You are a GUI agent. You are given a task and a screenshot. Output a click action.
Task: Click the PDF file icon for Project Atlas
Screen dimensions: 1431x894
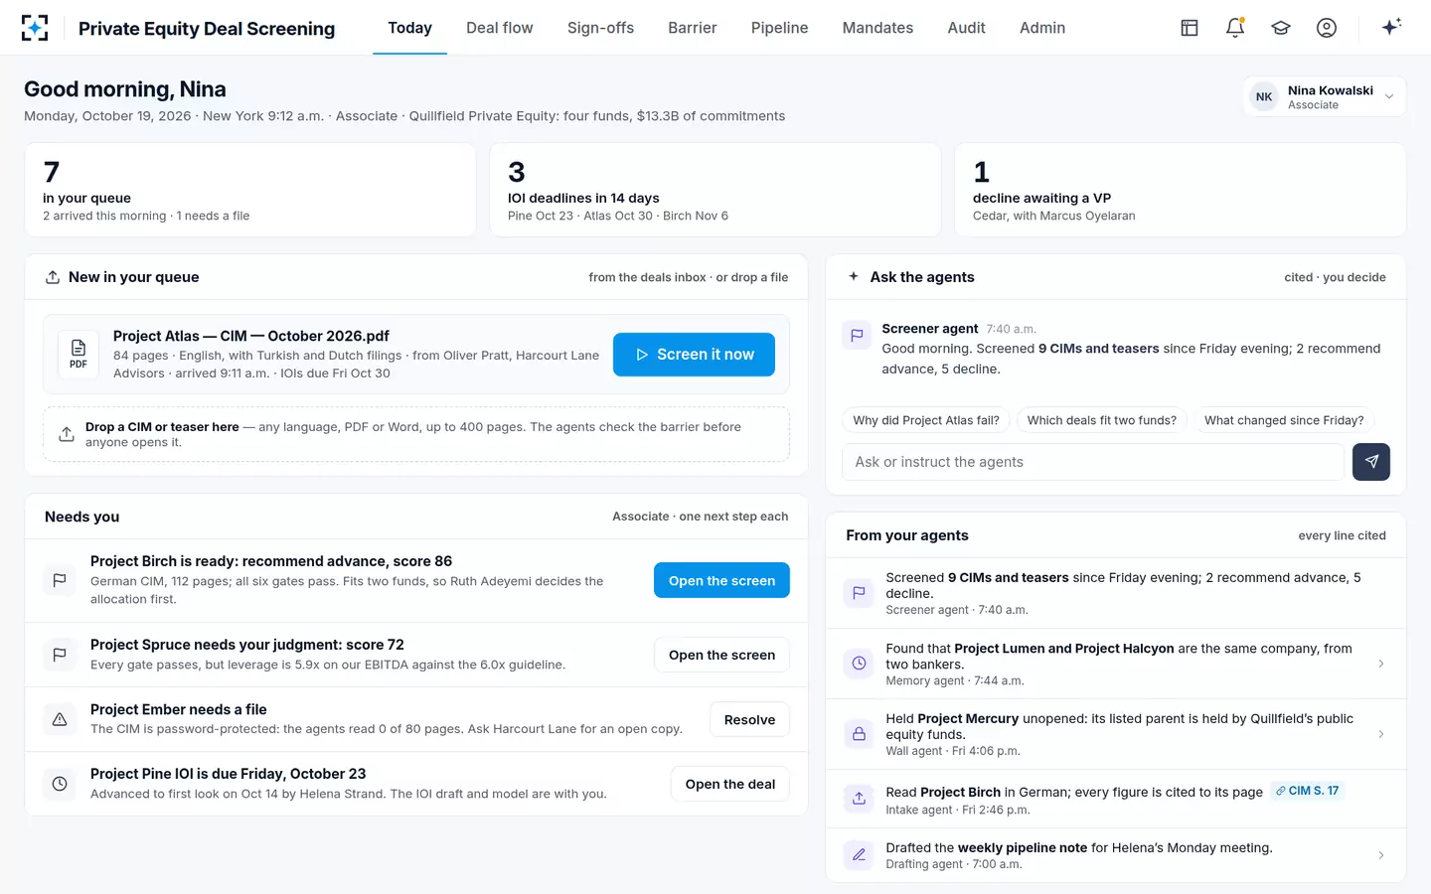click(x=79, y=355)
